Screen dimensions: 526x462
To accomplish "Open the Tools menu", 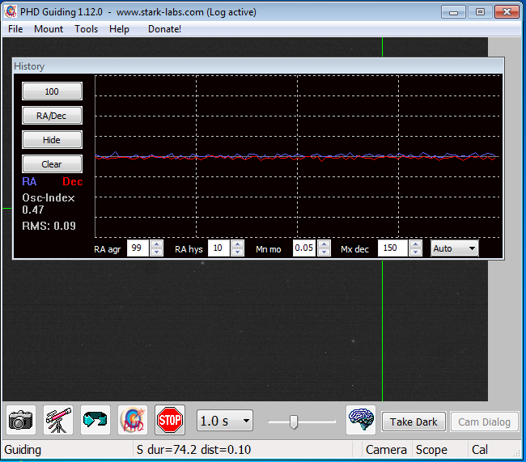I will pos(87,29).
